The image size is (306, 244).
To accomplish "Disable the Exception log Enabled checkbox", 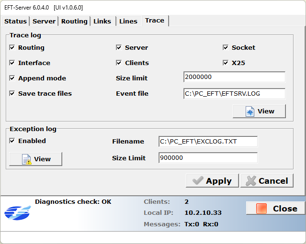I will 12,141.
